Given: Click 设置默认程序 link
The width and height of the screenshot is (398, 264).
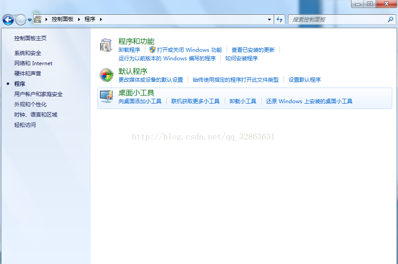Looking at the screenshot, I should (x=305, y=80).
